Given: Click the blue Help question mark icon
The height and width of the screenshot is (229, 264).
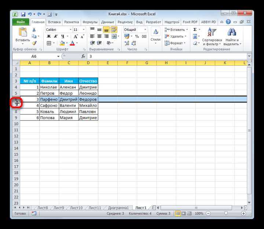Looking at the screenshot, I should (x=228, y=22).
